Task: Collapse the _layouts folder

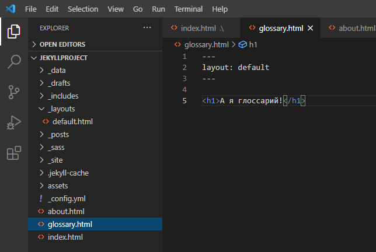Action: tap(61, 108)
